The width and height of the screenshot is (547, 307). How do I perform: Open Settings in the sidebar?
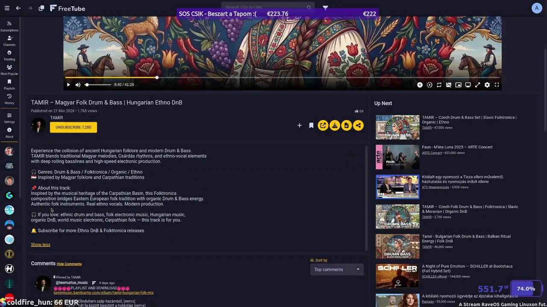pyautogui.click(x=9, y=118)
